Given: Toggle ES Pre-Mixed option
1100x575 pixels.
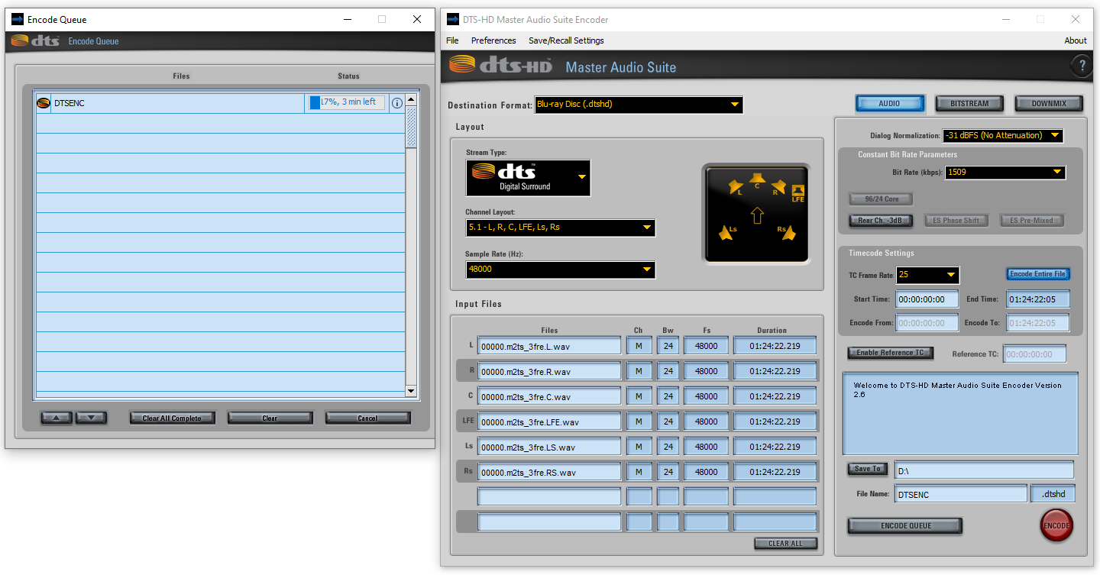Looking at the screenshot, I should point(1031,221).
